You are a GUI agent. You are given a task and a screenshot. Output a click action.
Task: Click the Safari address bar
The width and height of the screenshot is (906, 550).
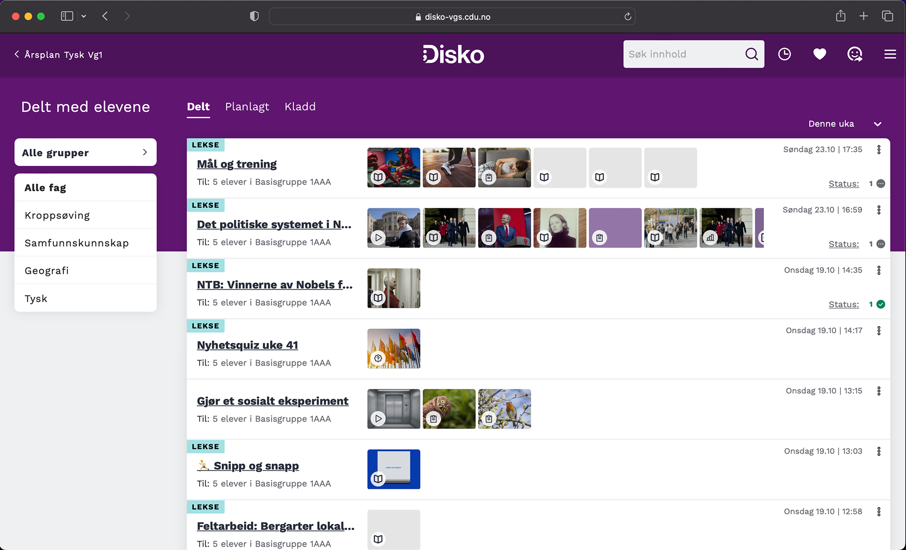point(452,16)
